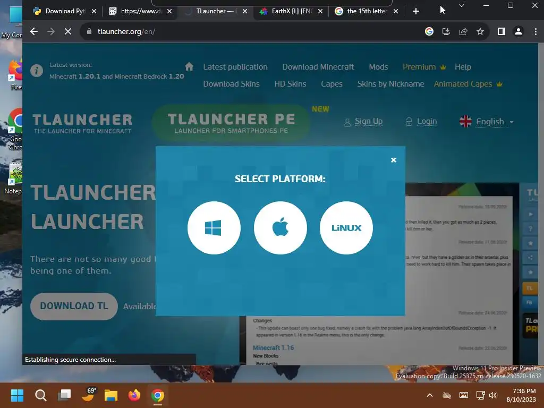Click the touch keyboard tray icon

(x=463, y=395)
